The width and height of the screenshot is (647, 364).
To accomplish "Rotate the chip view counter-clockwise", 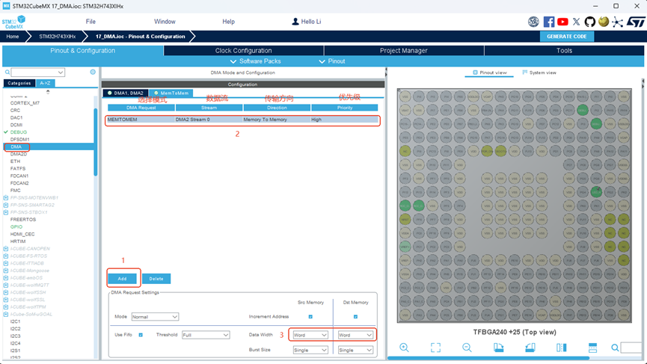I will pos(530,348).
